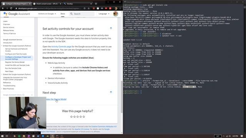Click the Search field in page header
Screen dimensions: 246x138
click(82, 14)
